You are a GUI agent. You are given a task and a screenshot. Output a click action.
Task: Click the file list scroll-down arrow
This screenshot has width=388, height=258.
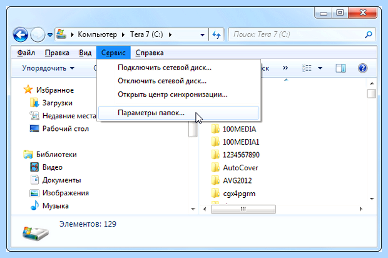[x=372, y=199]
